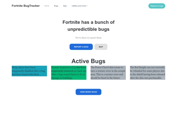The width and height of the screenshot is (177, 132).
Task: Expand the Utilities and more dropdown
Action: (x=79, y=6)
